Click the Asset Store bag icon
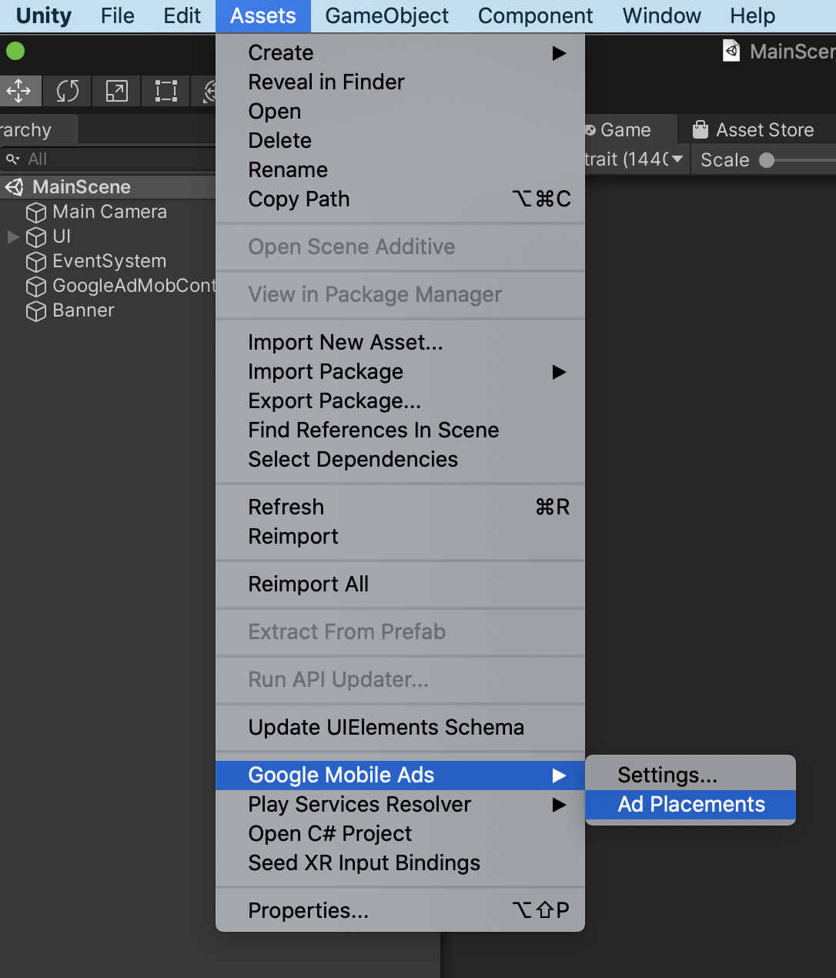The width and height of the screenshot is (836, 978). [700, 129]
